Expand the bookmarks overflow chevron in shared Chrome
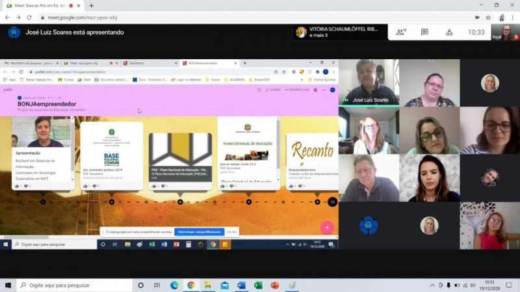Viewport: 520px width, 292px height. [302, 79]
